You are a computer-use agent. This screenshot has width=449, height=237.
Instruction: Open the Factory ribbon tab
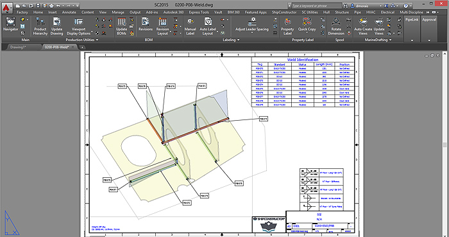pos(22,12)
